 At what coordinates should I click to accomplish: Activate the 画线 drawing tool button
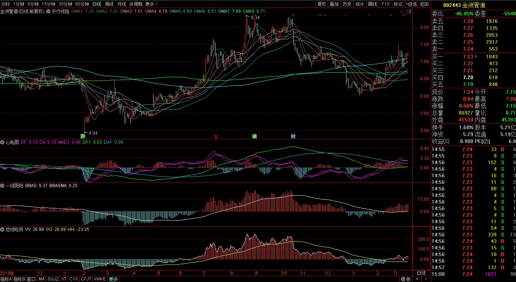tap(372, 4)
